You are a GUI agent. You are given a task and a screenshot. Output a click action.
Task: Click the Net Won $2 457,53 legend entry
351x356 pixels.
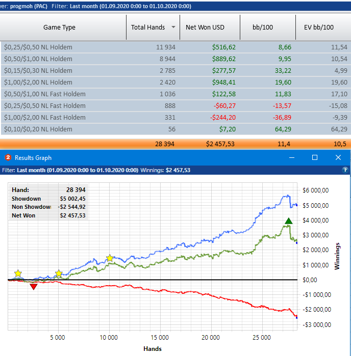click(x=48, y=215)
